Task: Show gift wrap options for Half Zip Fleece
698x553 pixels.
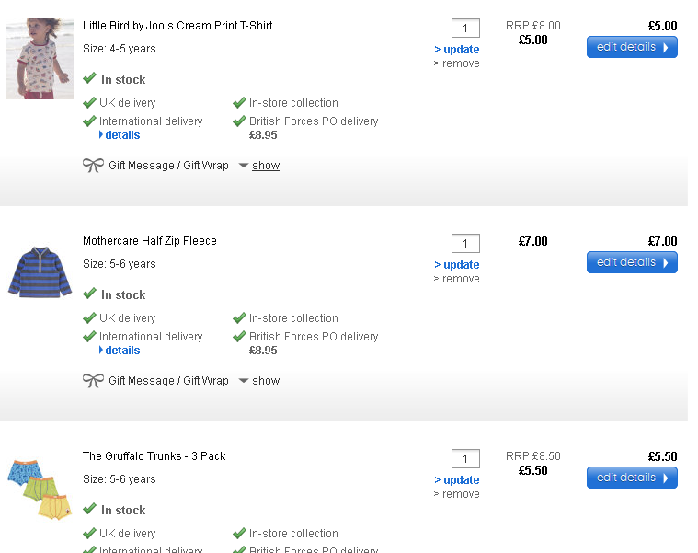Action: (x=265, y=381)
